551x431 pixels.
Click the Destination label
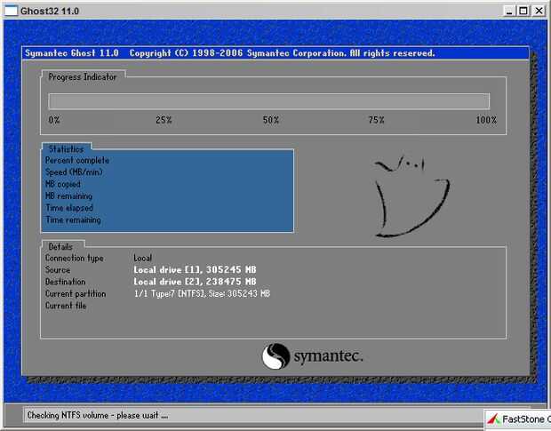[x=66, y=282]
